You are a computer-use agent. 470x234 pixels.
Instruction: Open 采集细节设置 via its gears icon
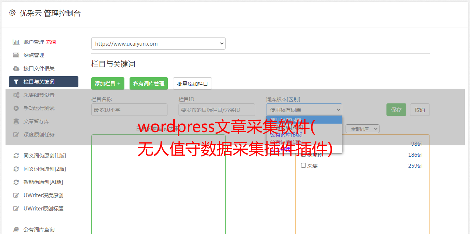tap(16, 95)
